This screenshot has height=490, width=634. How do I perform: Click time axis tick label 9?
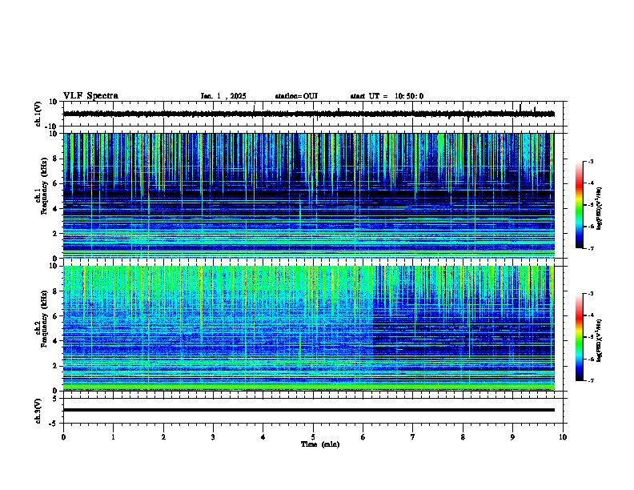512,437
